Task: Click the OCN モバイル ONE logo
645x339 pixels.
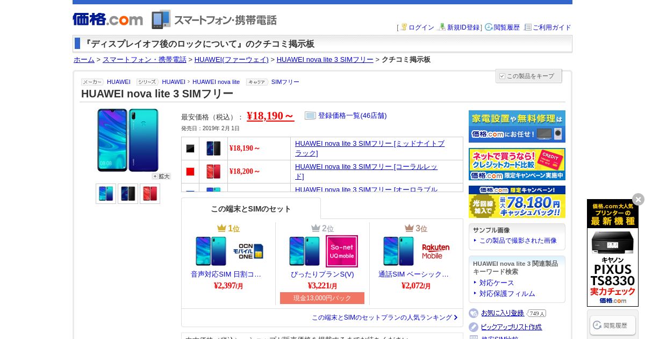Action: point(248,251)
